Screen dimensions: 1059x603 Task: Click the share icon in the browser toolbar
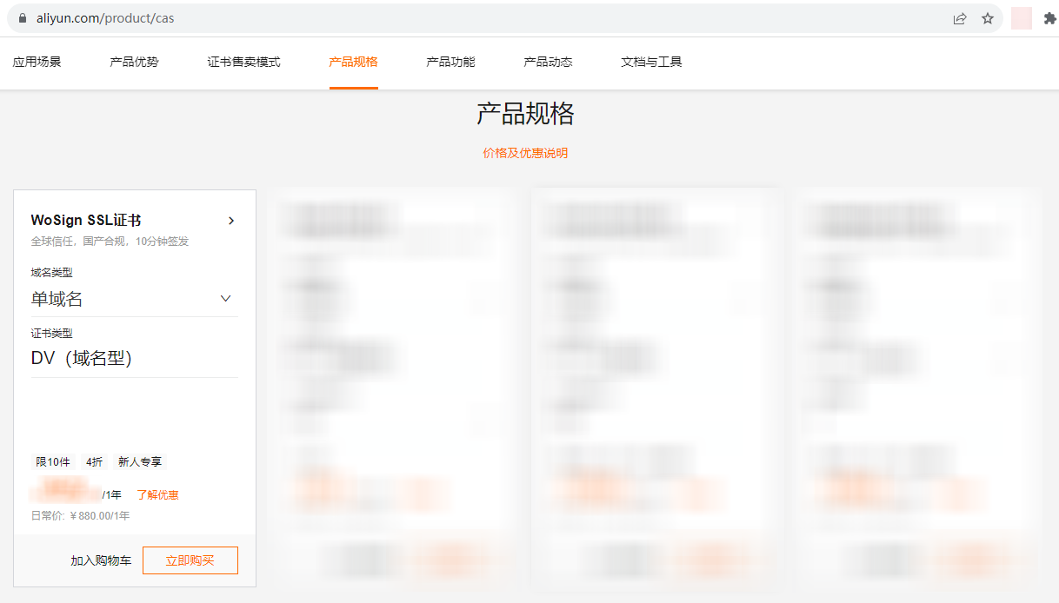point(960,18)
